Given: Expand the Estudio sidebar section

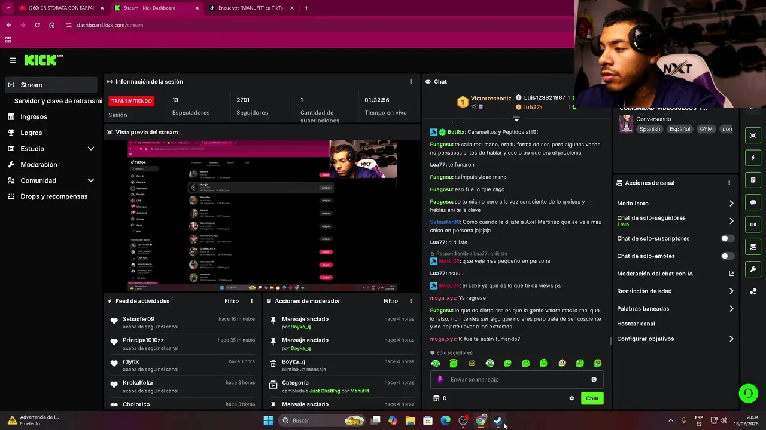Looking at the screenshot, I should tap(90, 149).
